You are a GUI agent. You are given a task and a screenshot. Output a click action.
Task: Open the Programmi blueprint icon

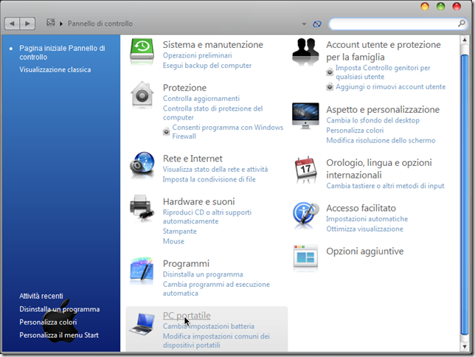coord(142,271)
